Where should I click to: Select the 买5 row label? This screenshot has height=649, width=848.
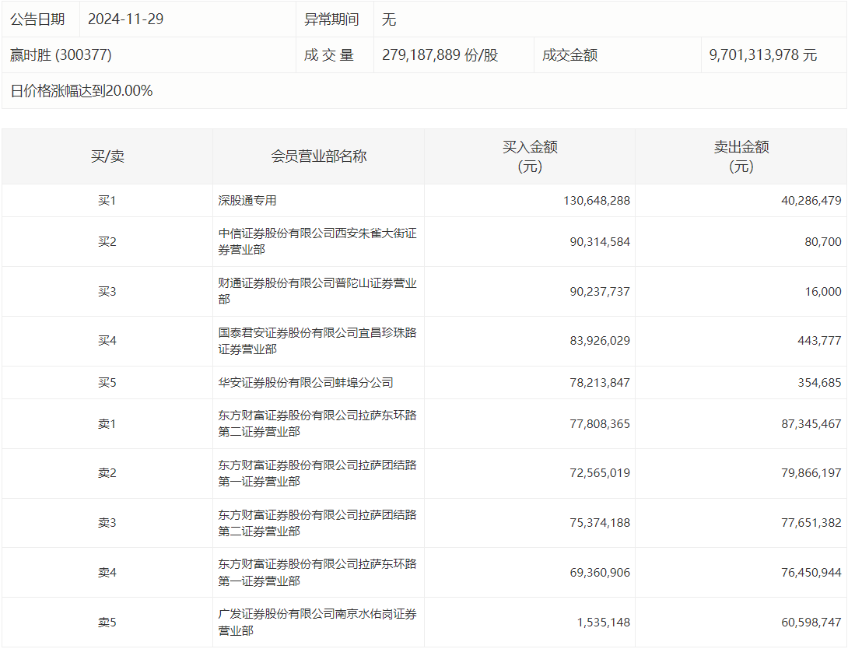(107, 383)
